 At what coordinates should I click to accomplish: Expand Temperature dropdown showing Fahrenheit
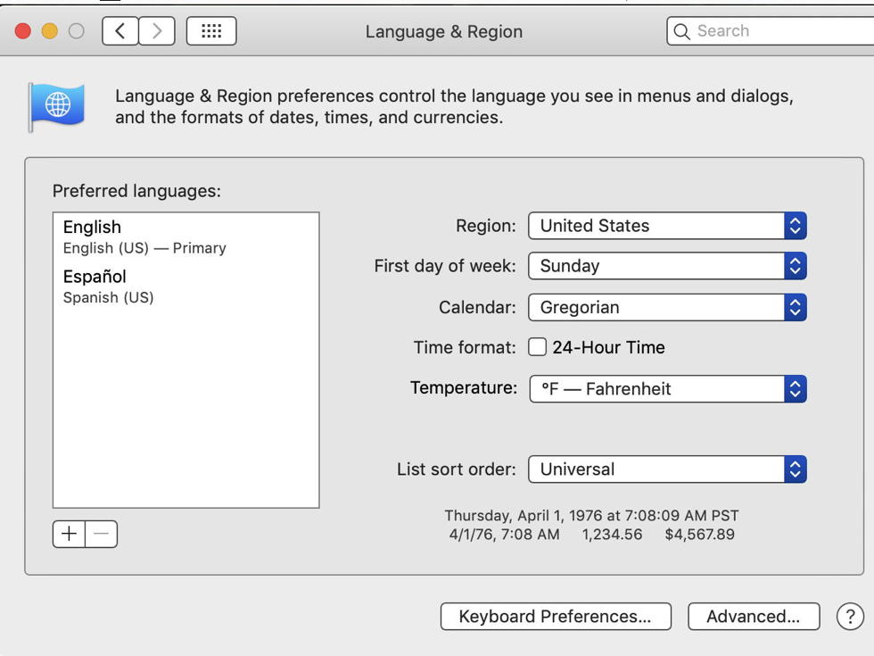tap(668, 388)
